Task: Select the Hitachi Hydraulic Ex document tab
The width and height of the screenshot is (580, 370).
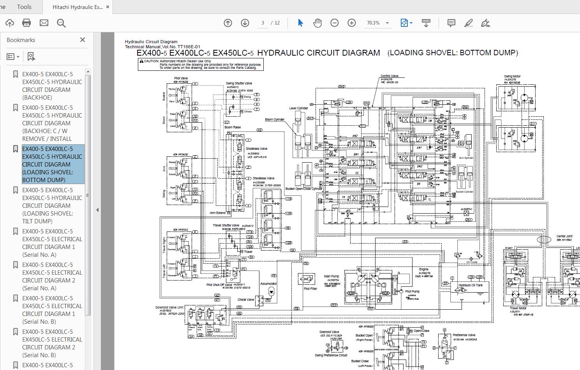Action: coord(77,6)
